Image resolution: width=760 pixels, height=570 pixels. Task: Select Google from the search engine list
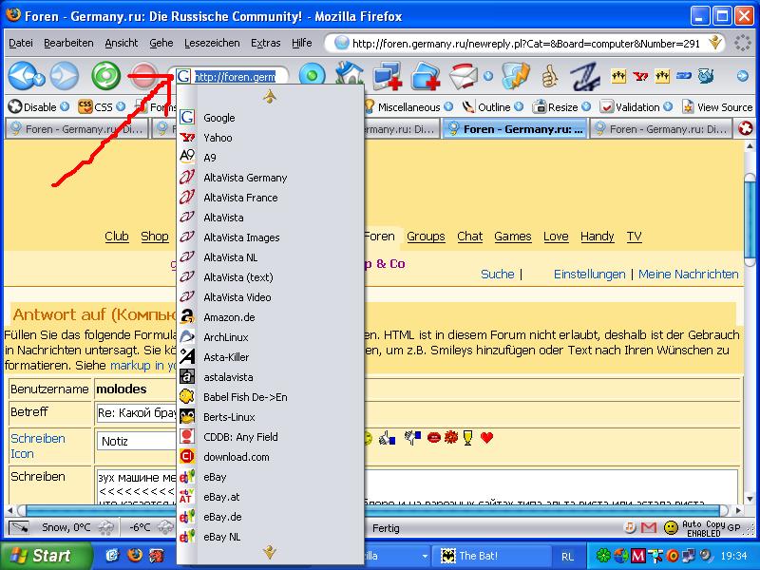click(x=271, y=117)
